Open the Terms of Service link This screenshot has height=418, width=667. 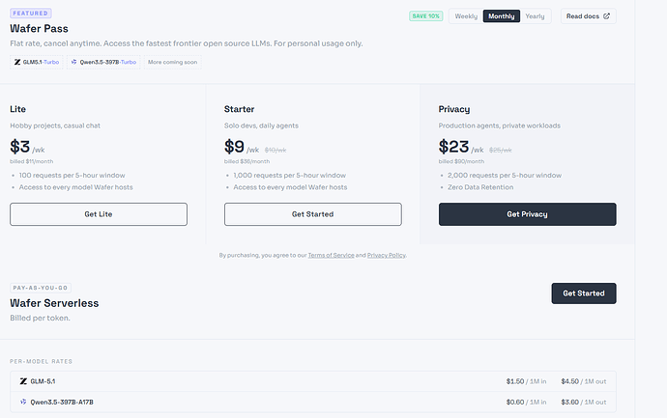(331, 255)
